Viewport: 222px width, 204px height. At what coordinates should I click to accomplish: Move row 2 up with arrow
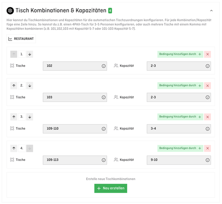(14, 86)
